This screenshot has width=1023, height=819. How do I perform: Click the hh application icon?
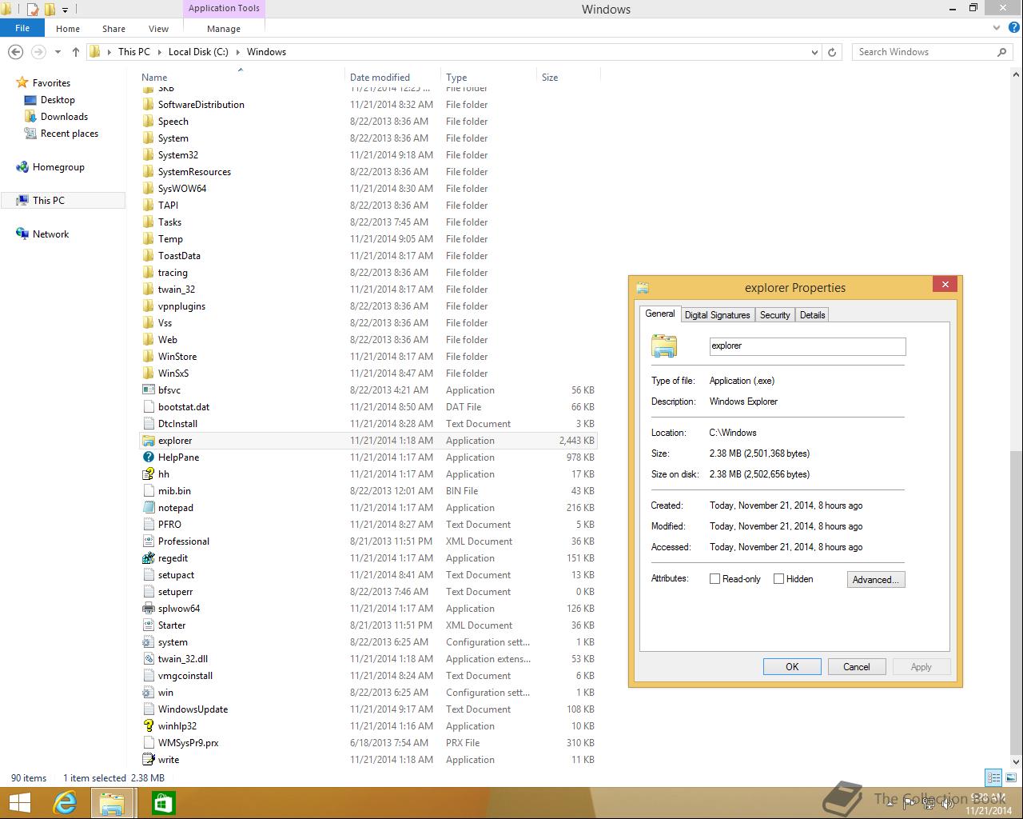[148, 474]
